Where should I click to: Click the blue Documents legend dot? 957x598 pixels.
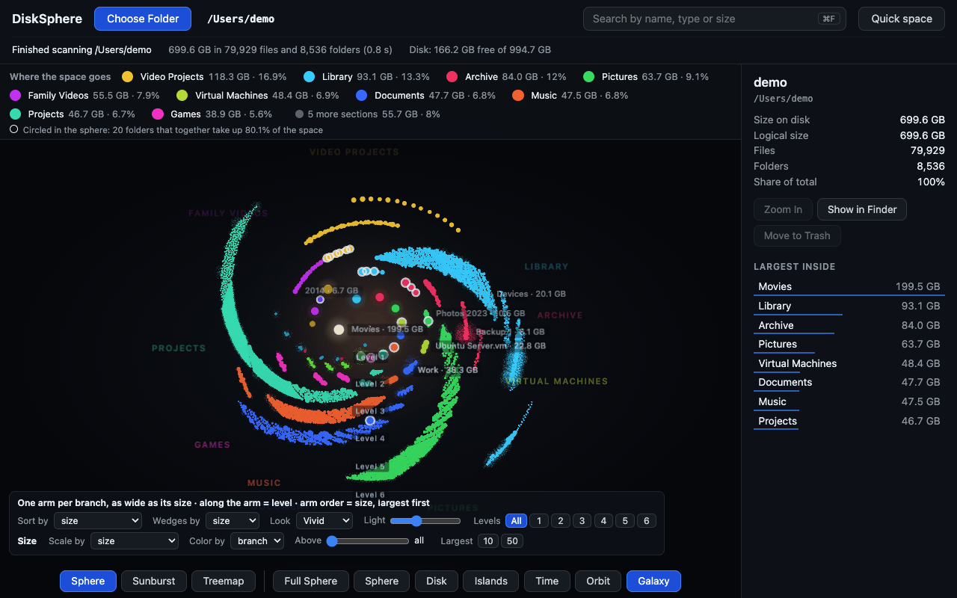coord(362,96)
